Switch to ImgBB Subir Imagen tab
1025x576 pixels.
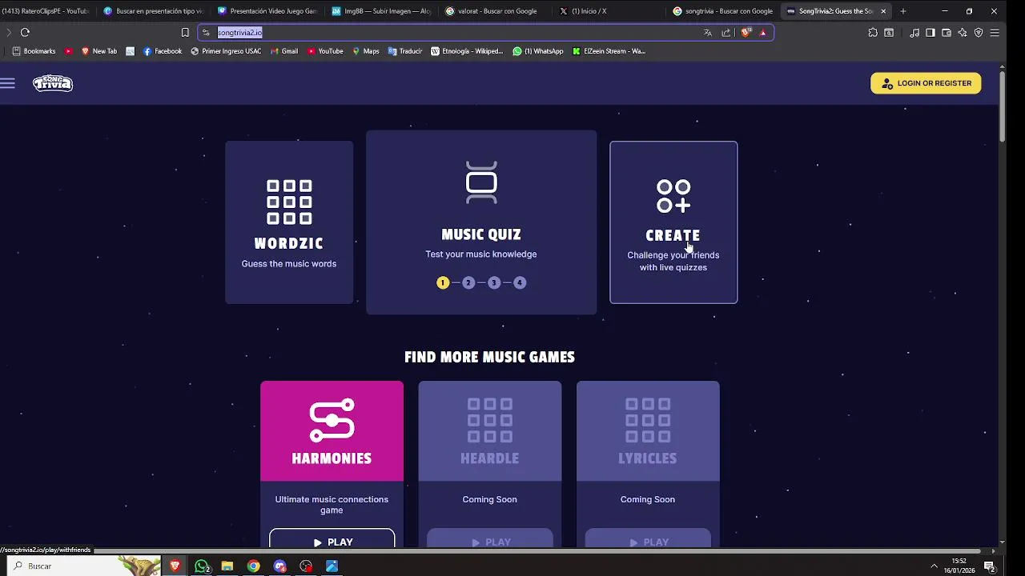383,11
